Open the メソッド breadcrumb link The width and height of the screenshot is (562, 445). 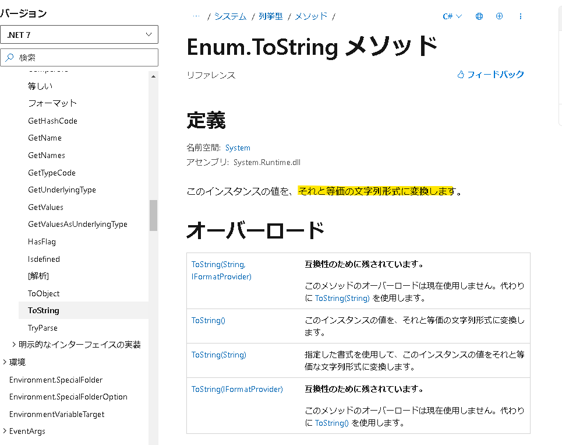(x=311, y=16)
